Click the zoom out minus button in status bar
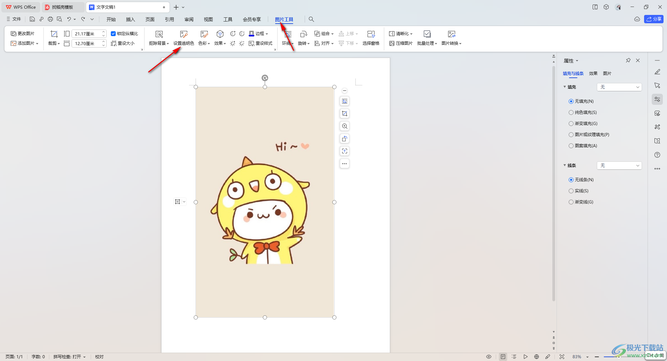Viewport: 667px width, 361px height. click(597, 356)
